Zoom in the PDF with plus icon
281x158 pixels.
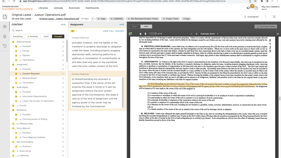(196, 34)
